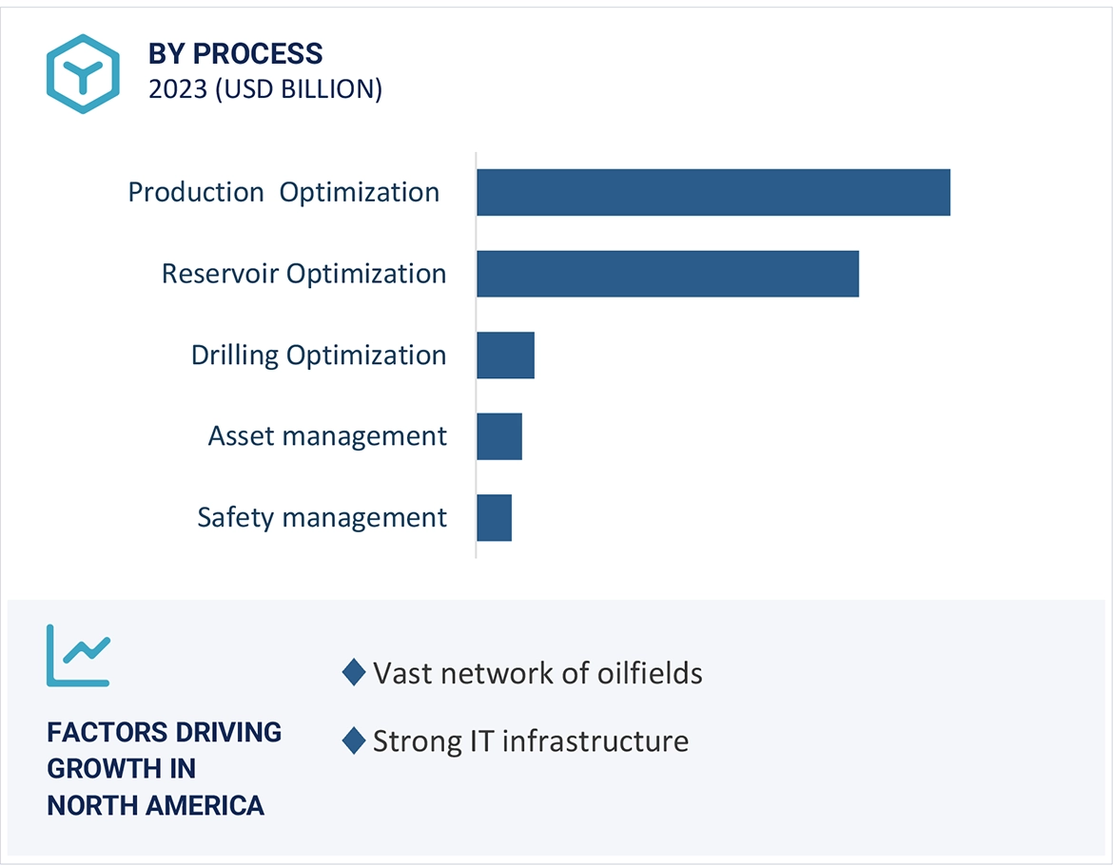The height and width of the screenshot is (865, 1113).
Task: Select the Strong IT infrastructure text
Action: click(x=530, y=740)
